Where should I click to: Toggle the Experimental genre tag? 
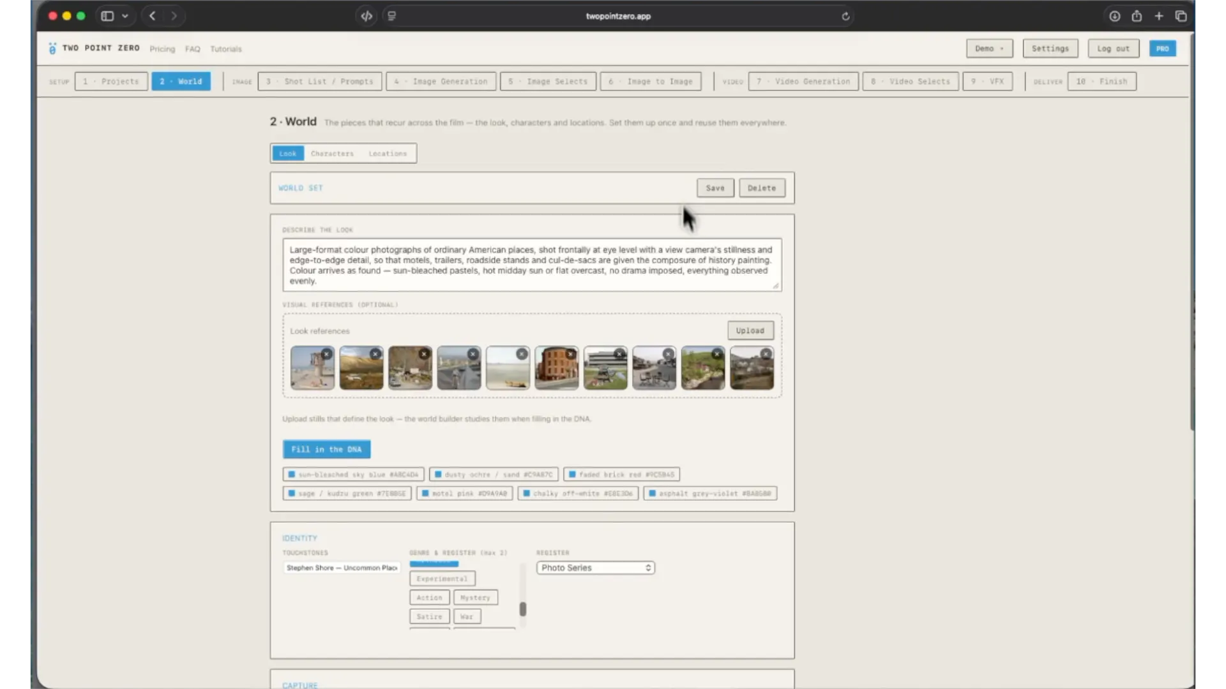(442, 579)
